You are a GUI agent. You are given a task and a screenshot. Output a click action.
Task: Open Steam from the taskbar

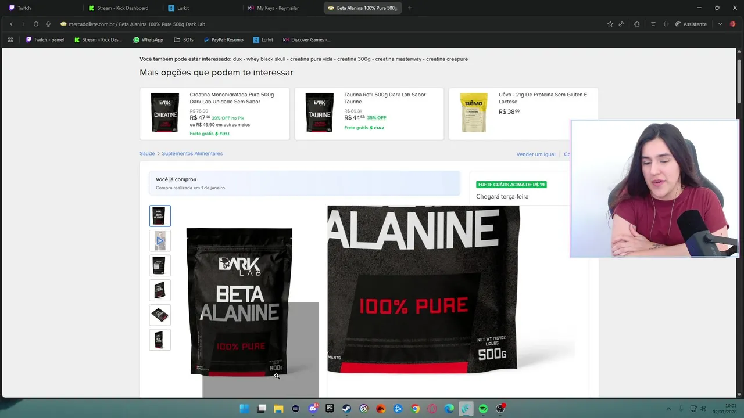click(346, 409)
